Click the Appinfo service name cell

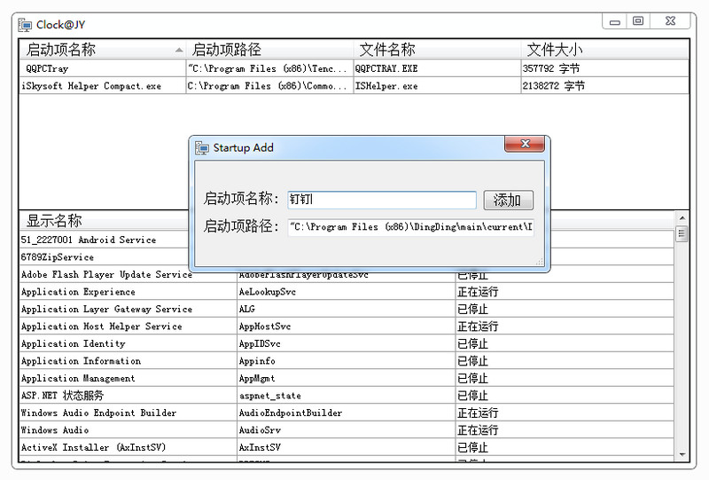(x=346, y=360)
